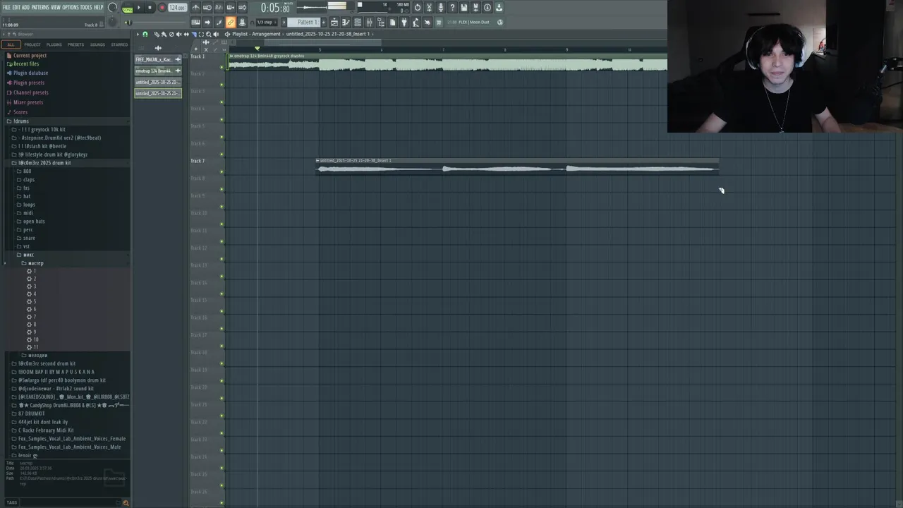Collapse the !drums folder
The image size is (903, 508).
pos(20,121)
